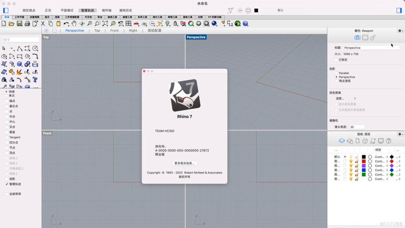Toggle left sidebar with top-left panel icon
This screenshot has width=405, height=228.
(x=5, y=10)
